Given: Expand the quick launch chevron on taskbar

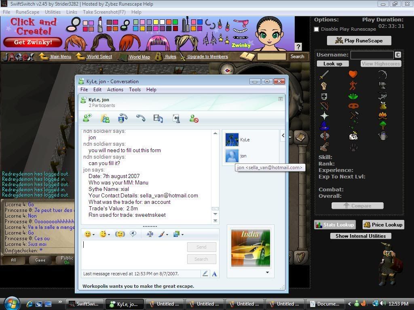Looking at the screenshot, I should tap(60, 302).
